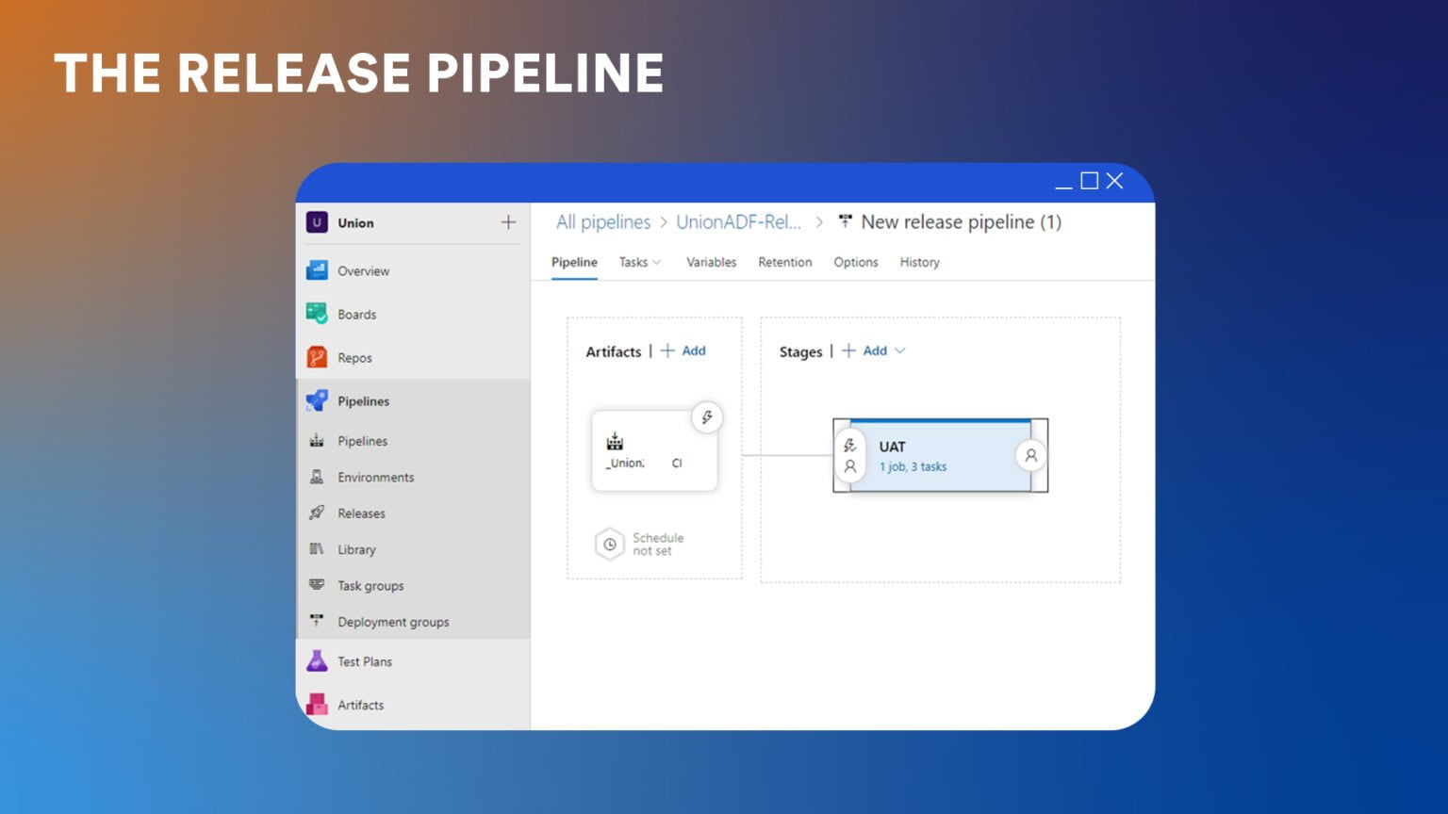Click the Library icon in sidebar
The height and width of the screenshot is (814, 1448).
pos(317,549)
